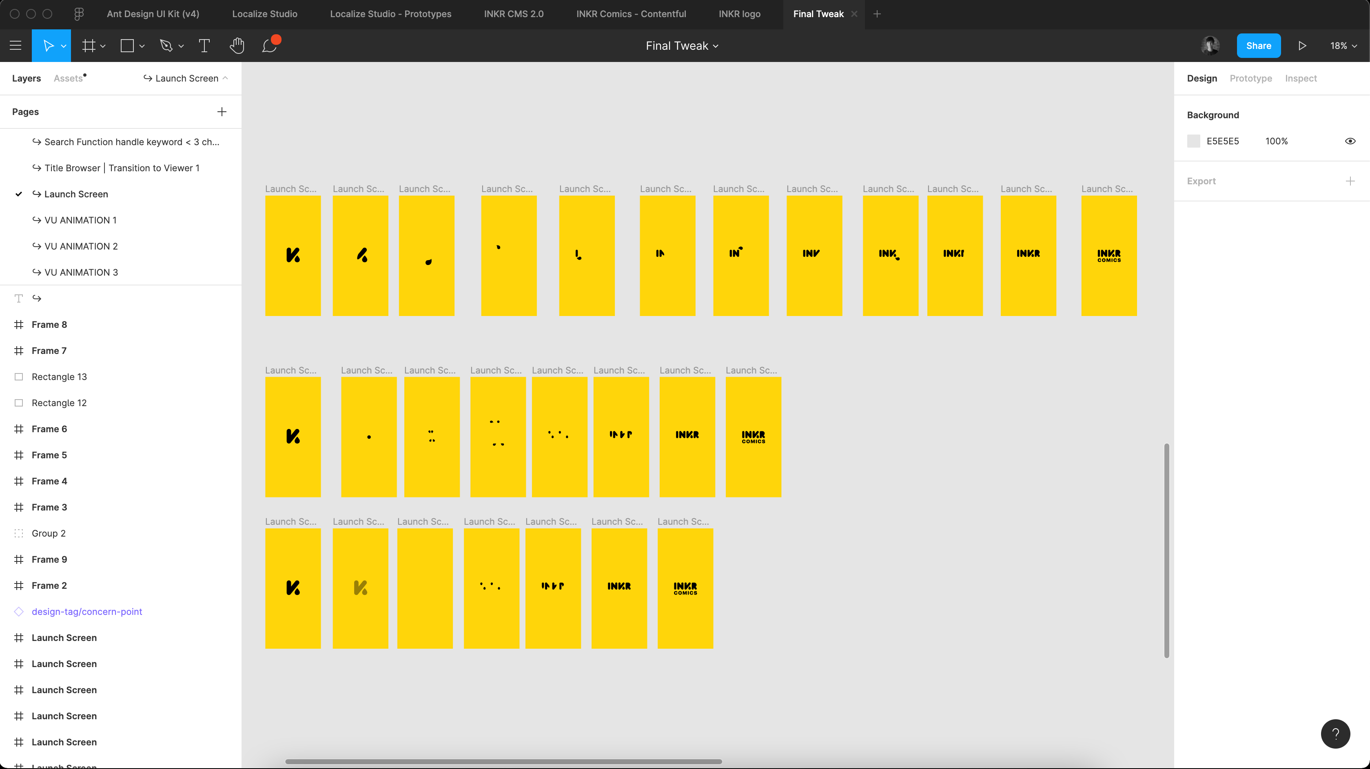1370x769 pixels.
Task: Switch to the Assets tab
Action: coord(68,78)
